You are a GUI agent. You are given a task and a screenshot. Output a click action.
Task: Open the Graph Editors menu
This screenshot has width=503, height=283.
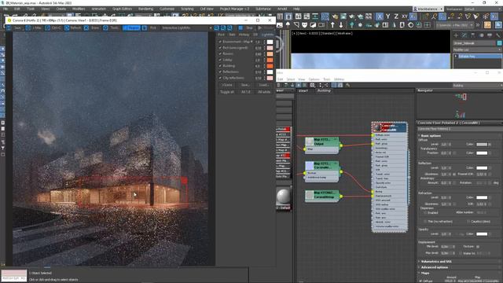click(x=122, y=9)
